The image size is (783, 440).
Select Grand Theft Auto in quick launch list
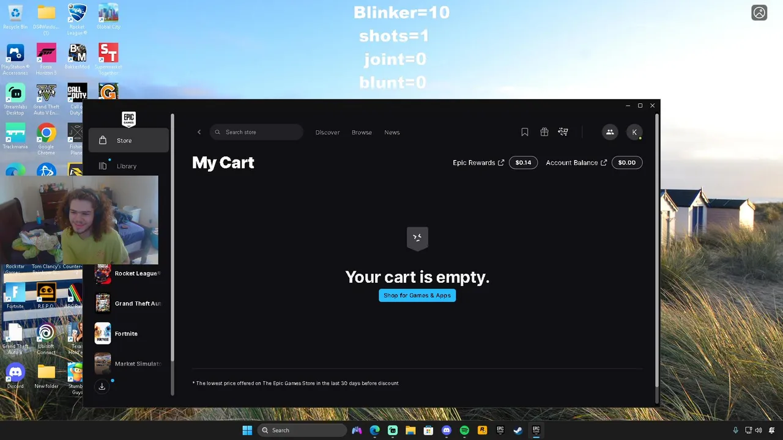click(x=128, y=304)
